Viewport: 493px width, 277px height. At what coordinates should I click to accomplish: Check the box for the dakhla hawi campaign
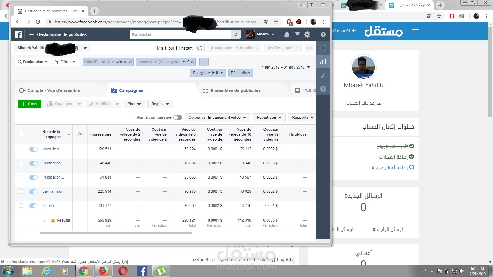(21, 191)
